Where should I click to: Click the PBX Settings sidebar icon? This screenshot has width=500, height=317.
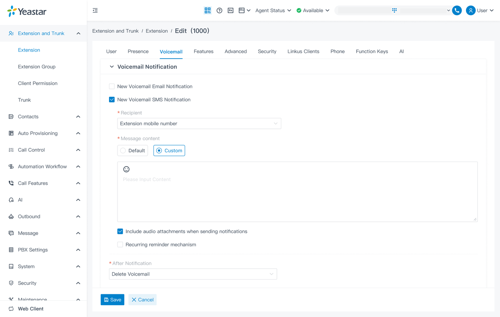(11, 250)
